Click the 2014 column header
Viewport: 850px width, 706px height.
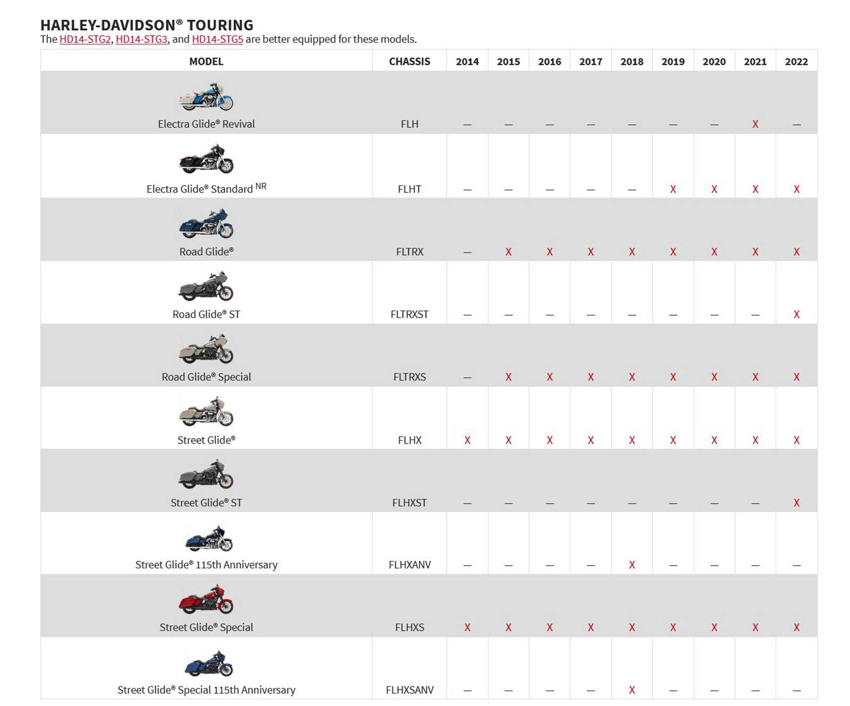pos(467,62)
